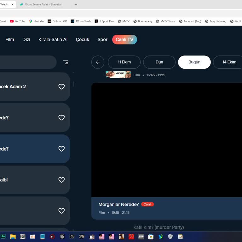Close the first browser tab
The height and width of the screenshot is (242, 242).
point(13,4)
